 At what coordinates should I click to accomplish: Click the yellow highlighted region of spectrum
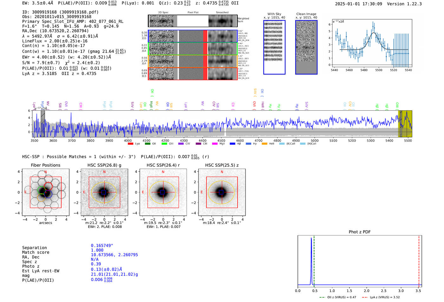pyautogui.click(x=405, y=124)
